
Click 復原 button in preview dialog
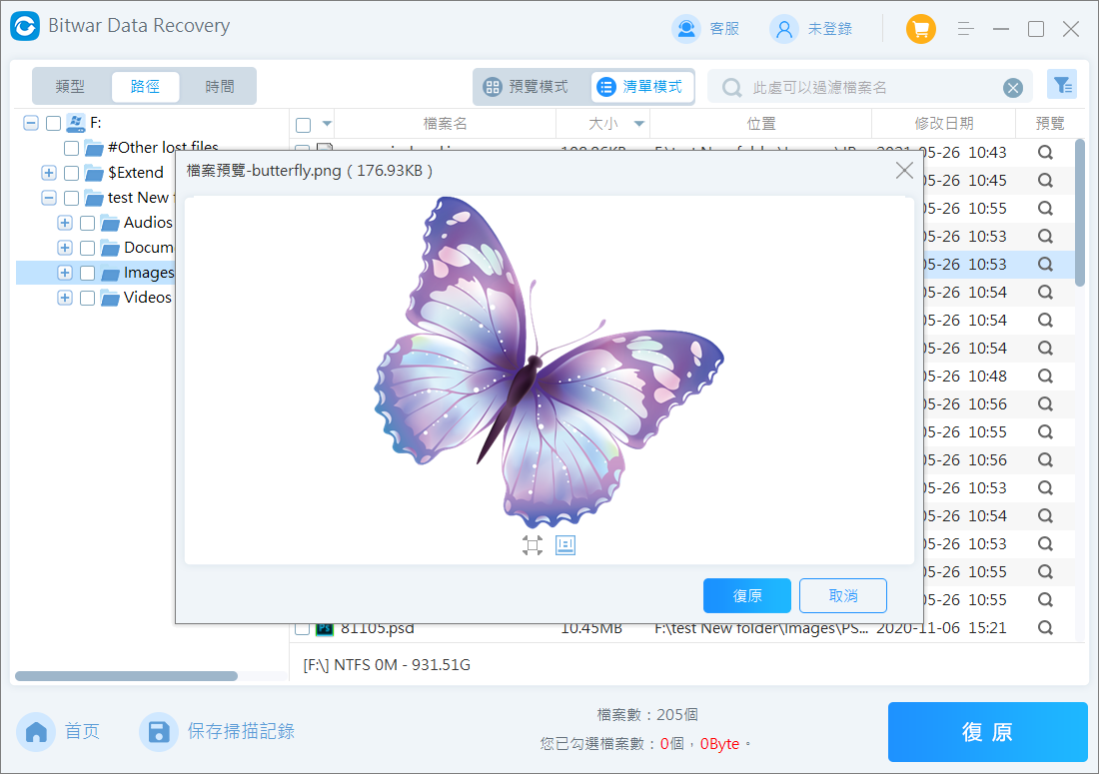coord(746,595)
